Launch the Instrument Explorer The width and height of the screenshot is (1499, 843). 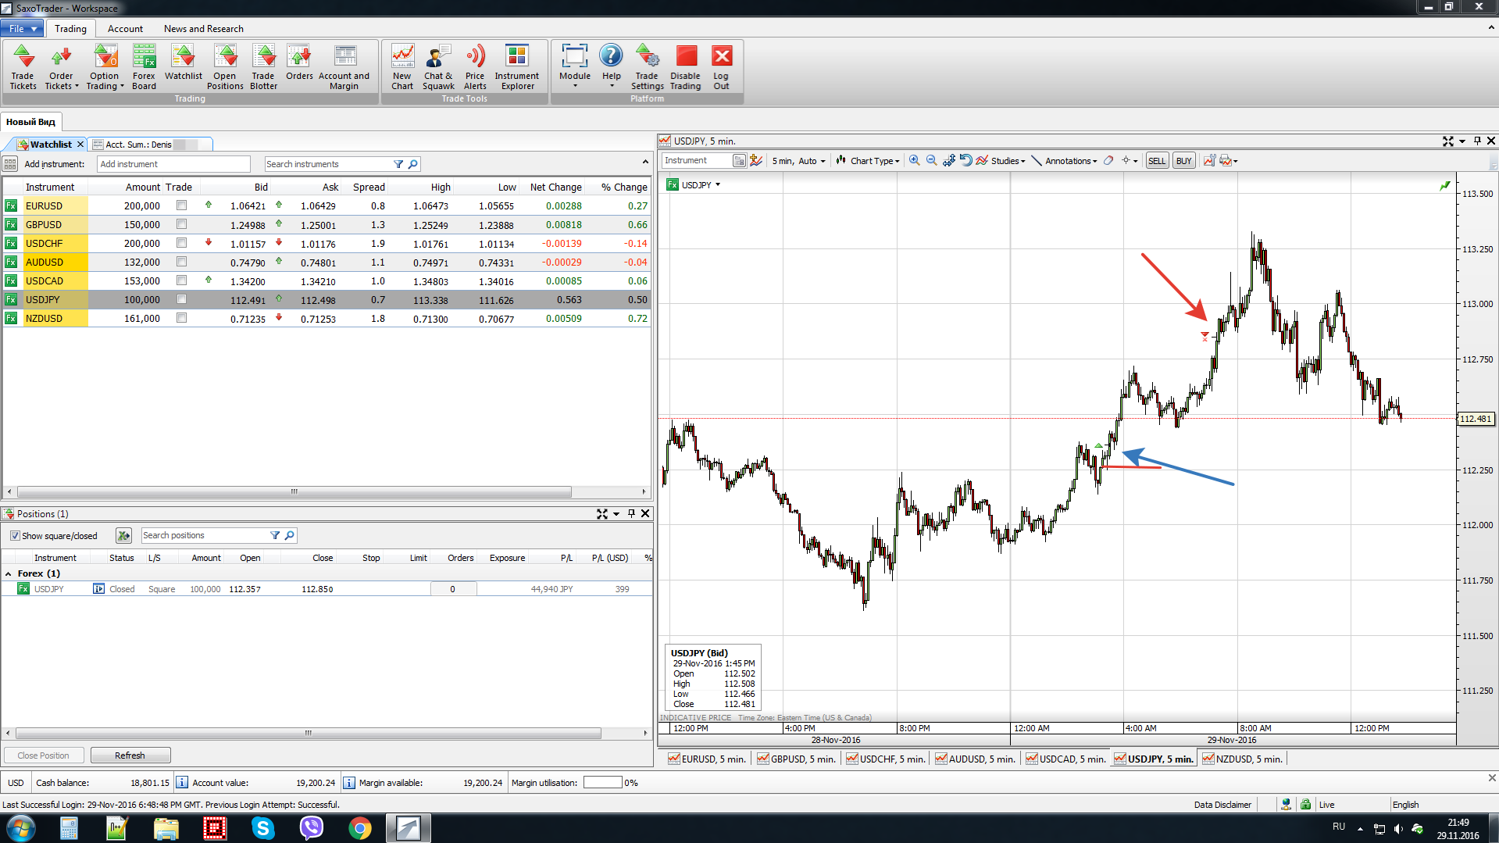coord(517,67)
